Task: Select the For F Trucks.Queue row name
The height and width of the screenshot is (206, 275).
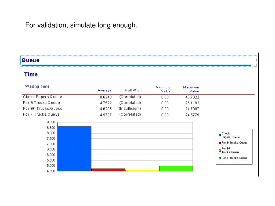Action: [x=41, y=114]
